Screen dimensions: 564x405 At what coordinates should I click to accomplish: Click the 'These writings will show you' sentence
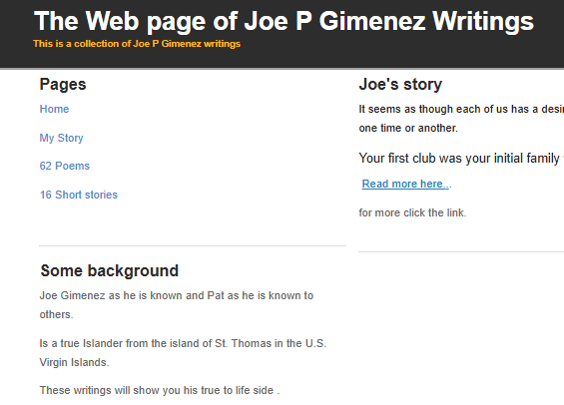pos(160,390)
